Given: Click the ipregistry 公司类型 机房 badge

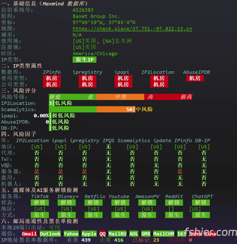Looking at the screenshot, I should point(87,84).
